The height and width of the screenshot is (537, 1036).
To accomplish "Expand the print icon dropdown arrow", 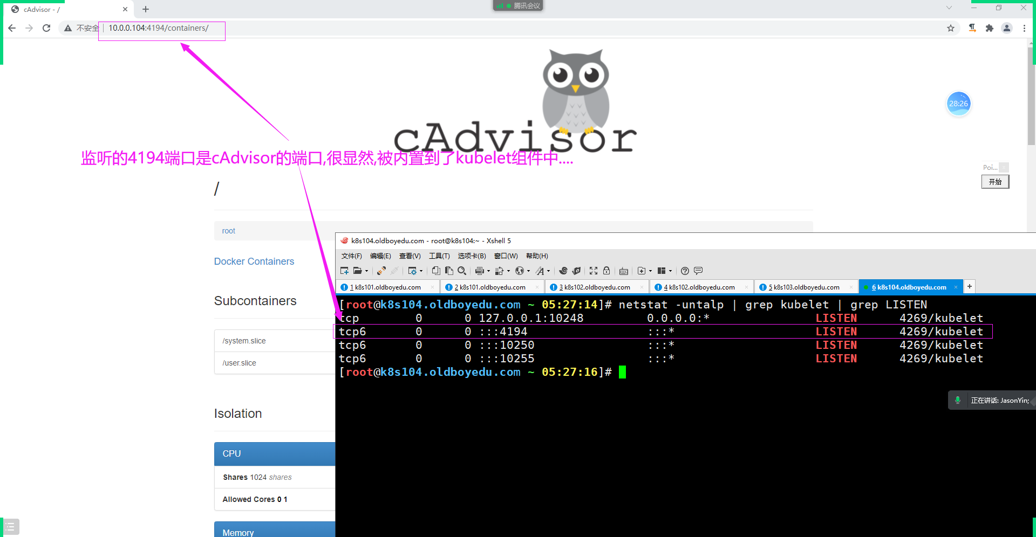I will pos(488,271).
